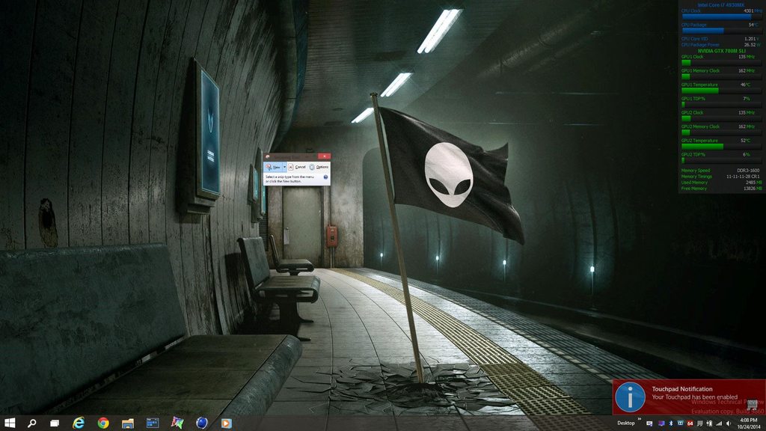The height and width of the screenshot is (431, 766).
Task: Click the Snipping Tool title bar icon
Action: [267, 156]
